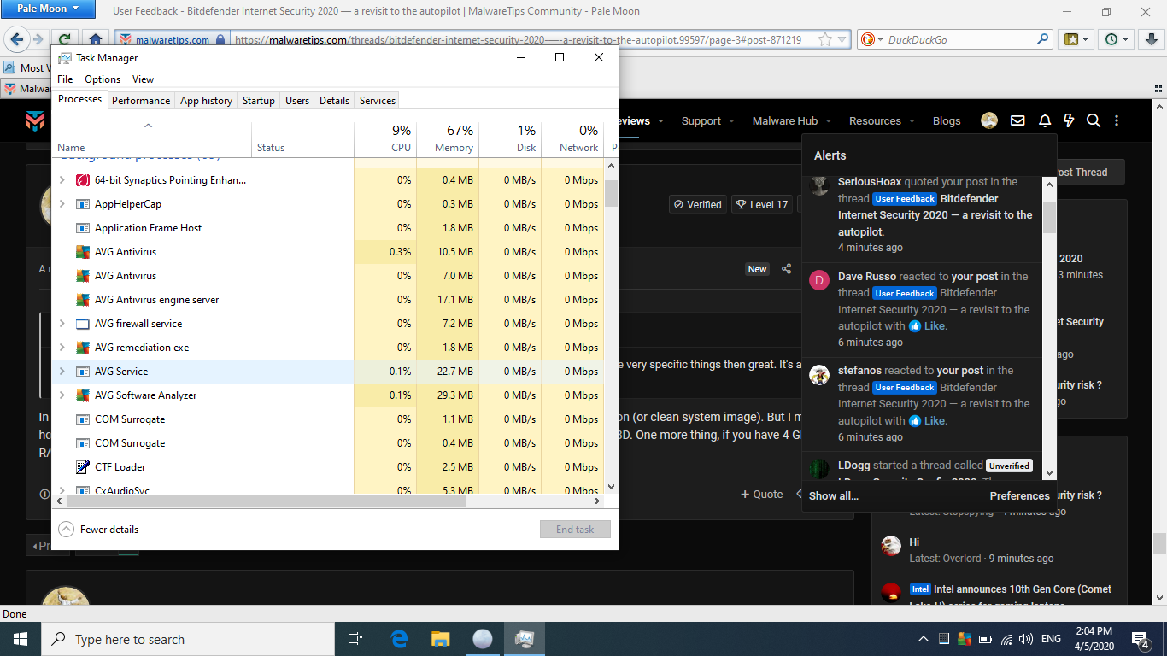Open the browser History button dropdown
The width and height of the screenshot is (1167, 656).
1117,39
